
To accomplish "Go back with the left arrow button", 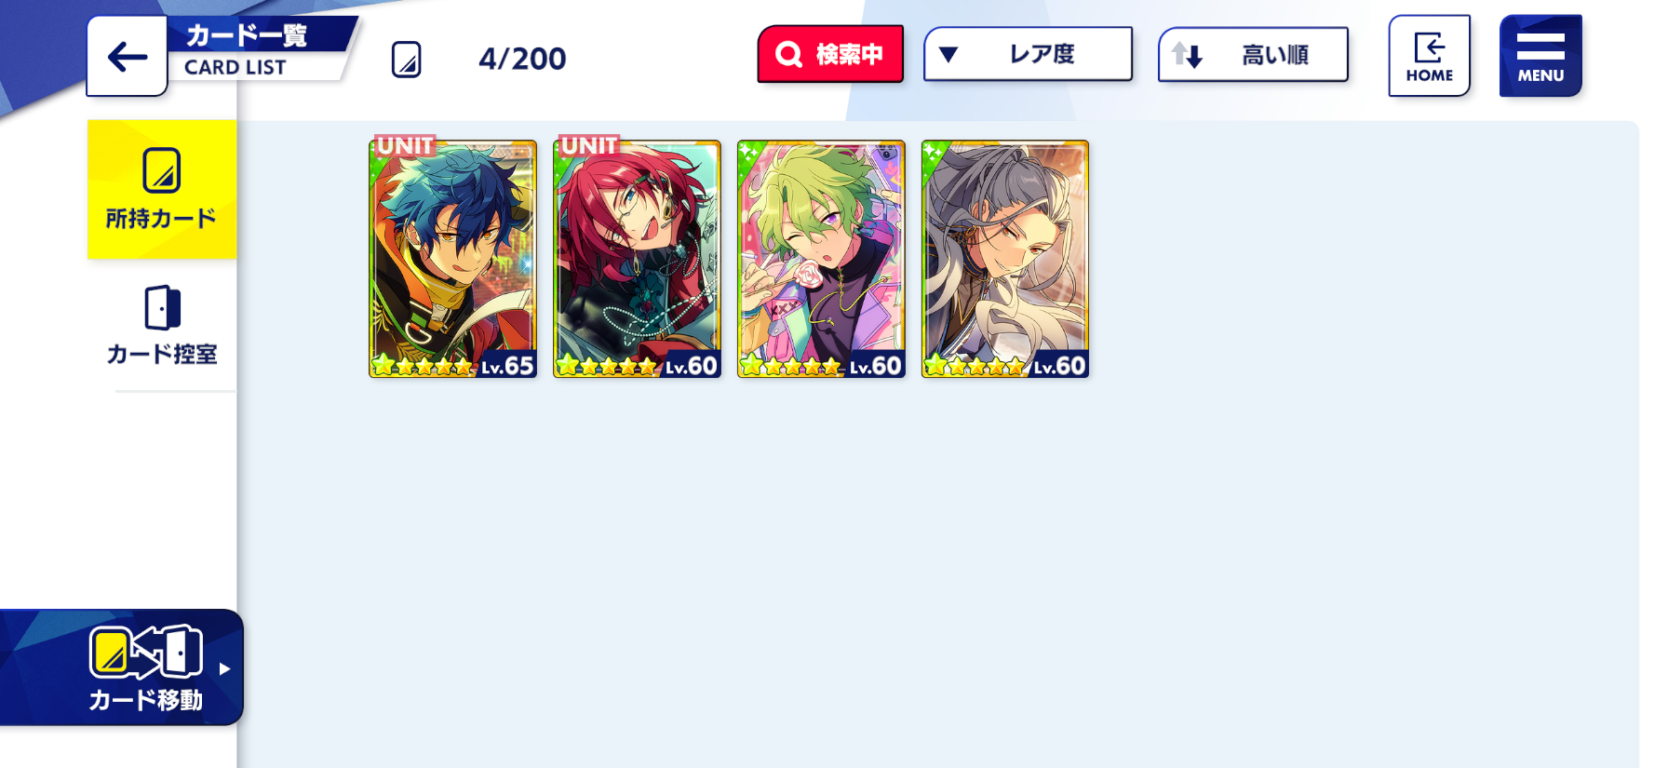I will tap(127, 57).
